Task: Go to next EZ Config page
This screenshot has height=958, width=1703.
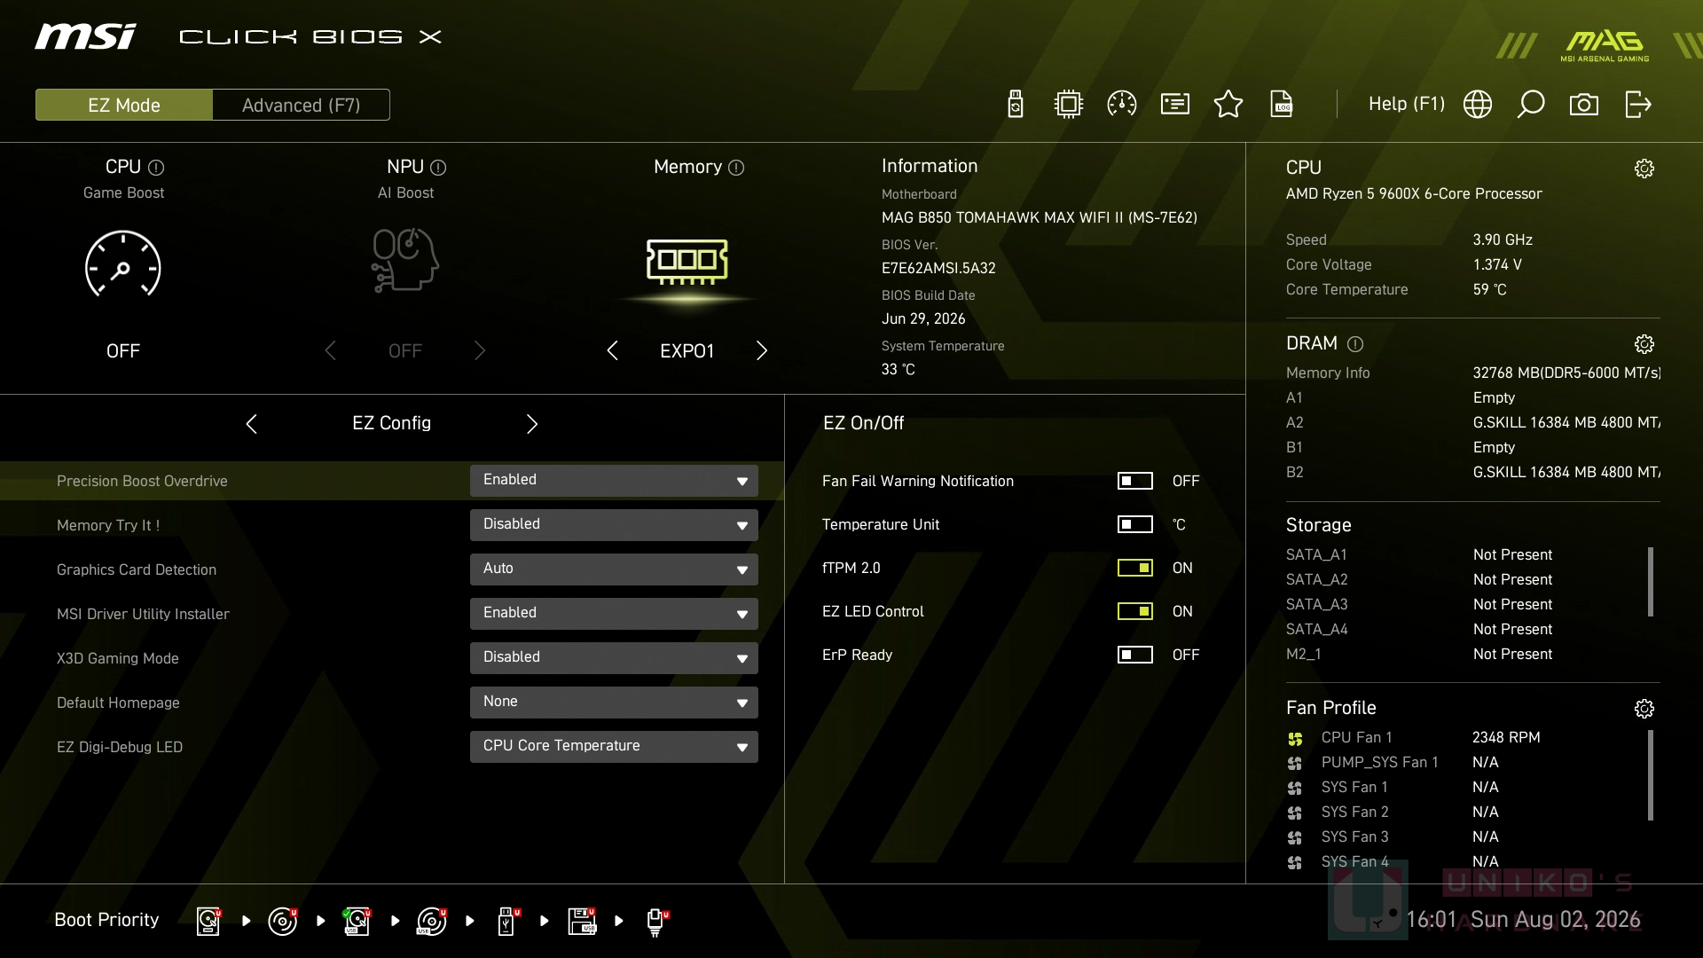Action: point(532,424)
